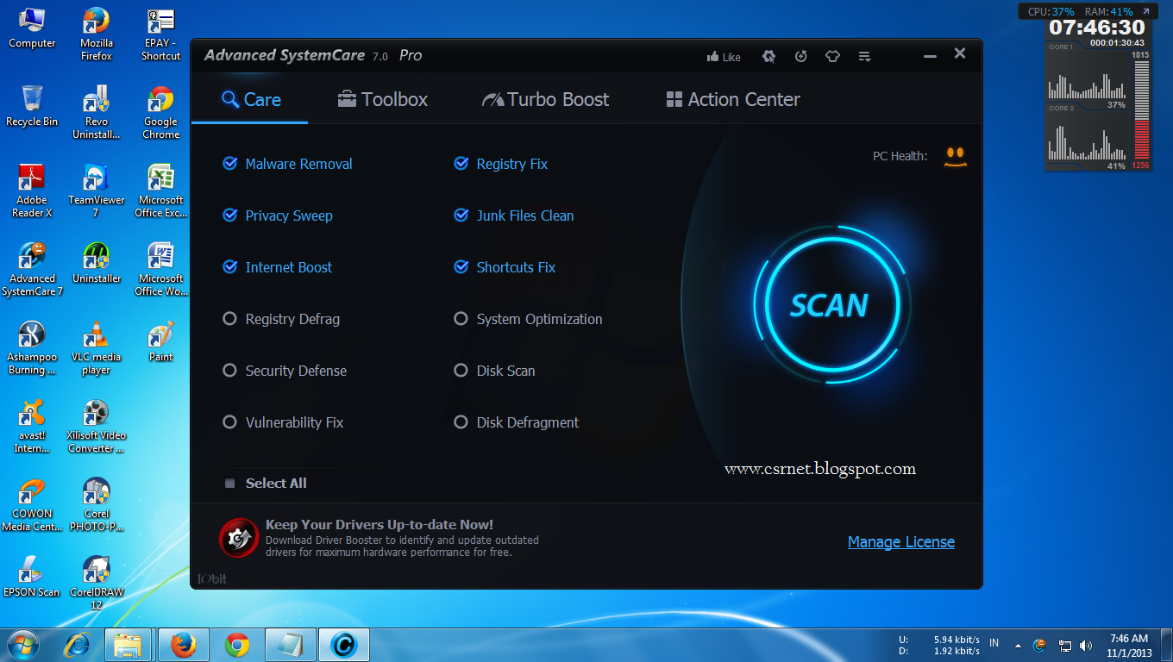This screenshot has width=1173, height=662.
Task: Switch to the Care tab
Action: [250, 100]
